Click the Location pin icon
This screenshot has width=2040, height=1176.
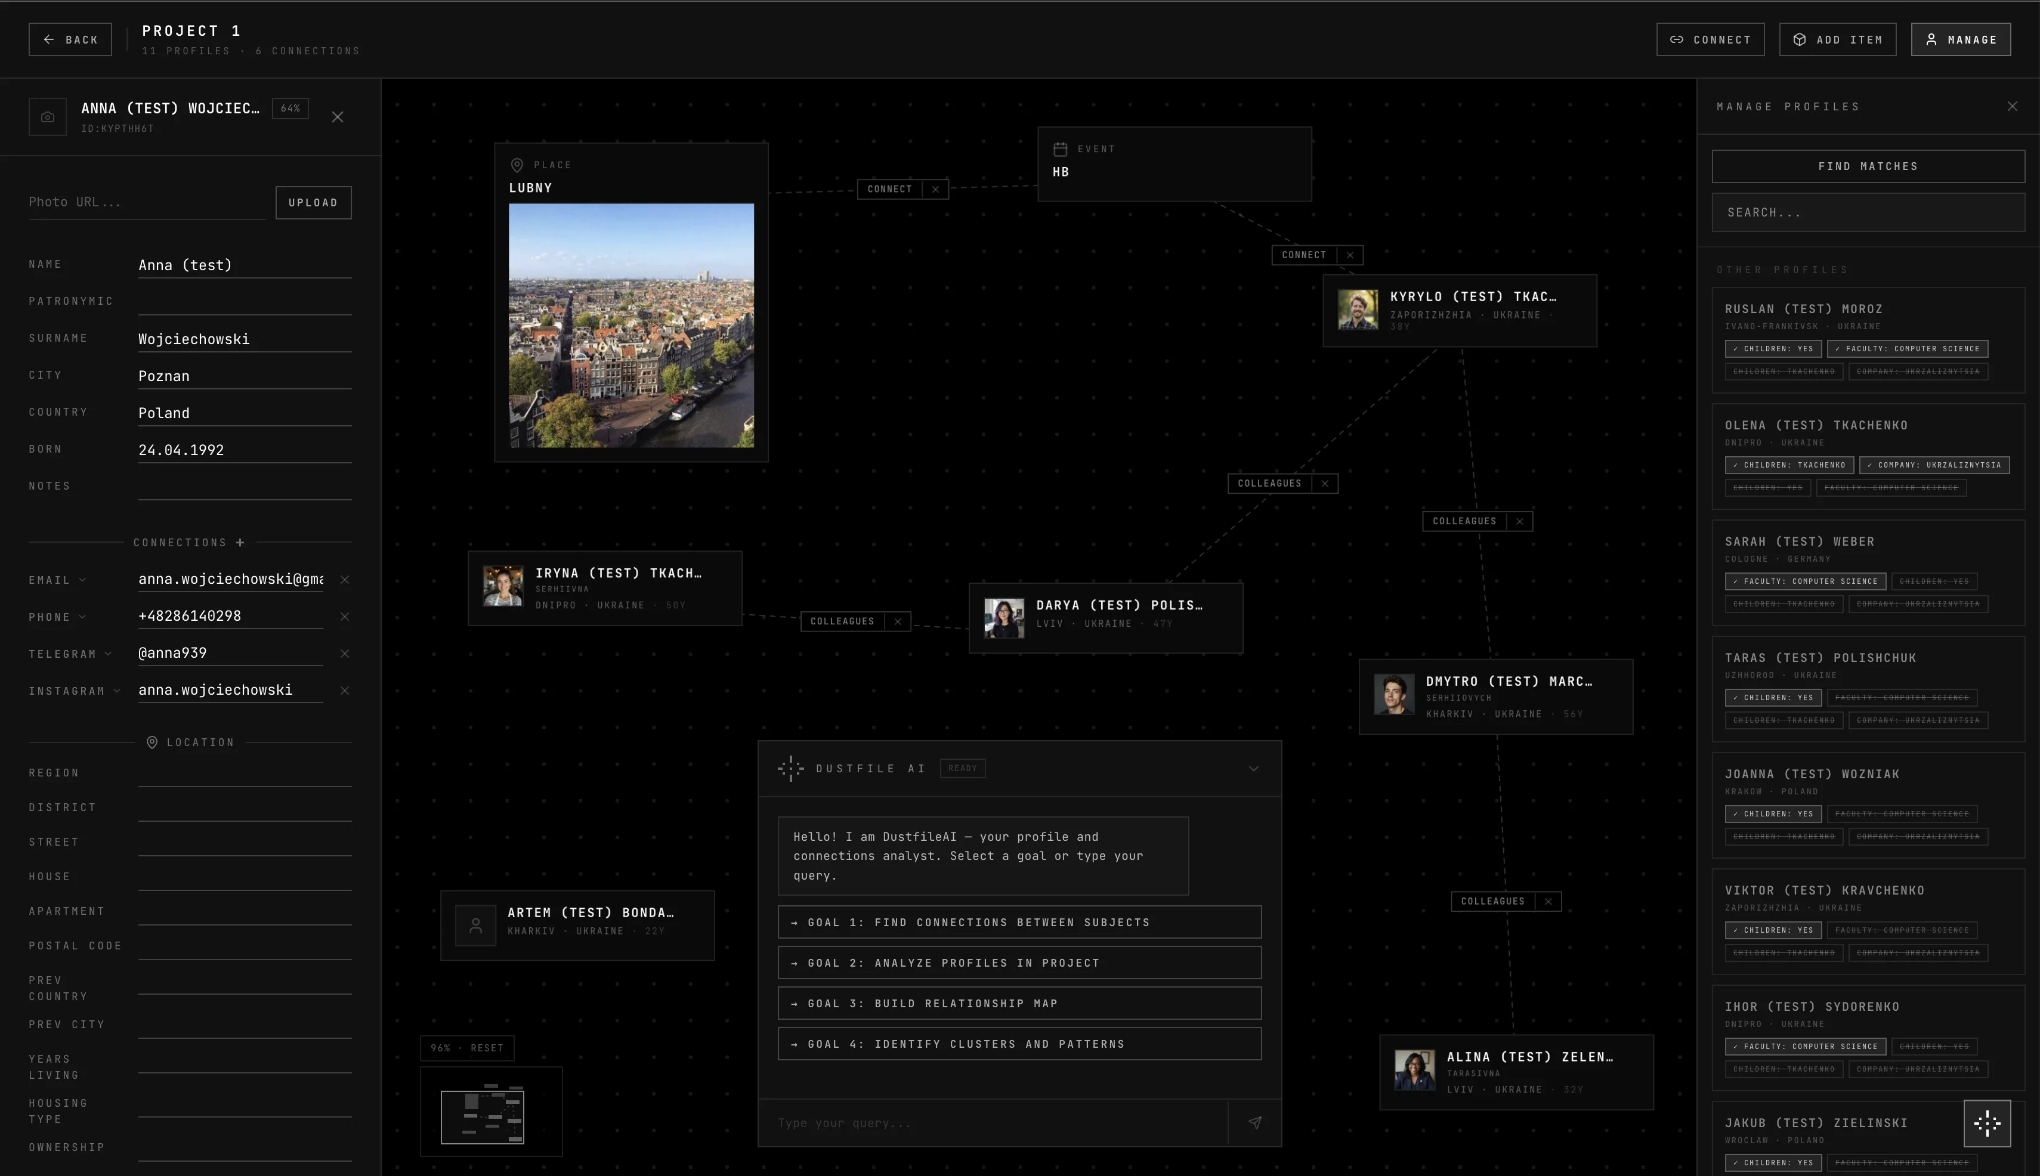(152, 742)
